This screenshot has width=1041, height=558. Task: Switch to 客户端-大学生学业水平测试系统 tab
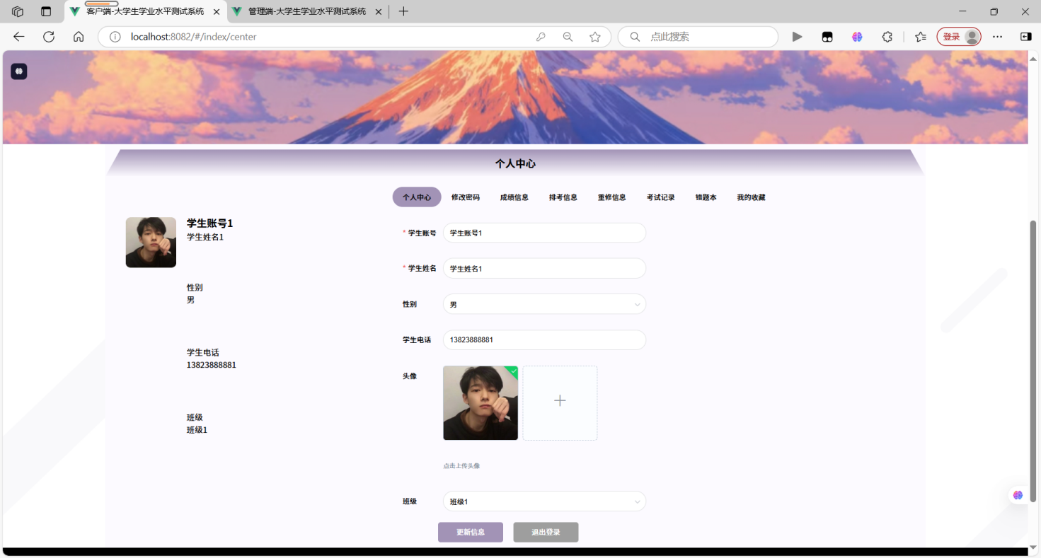point(146,12)
